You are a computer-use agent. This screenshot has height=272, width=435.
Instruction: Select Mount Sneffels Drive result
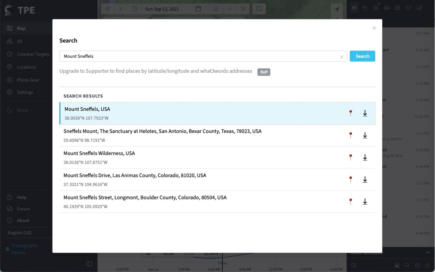tap(217, 180)
